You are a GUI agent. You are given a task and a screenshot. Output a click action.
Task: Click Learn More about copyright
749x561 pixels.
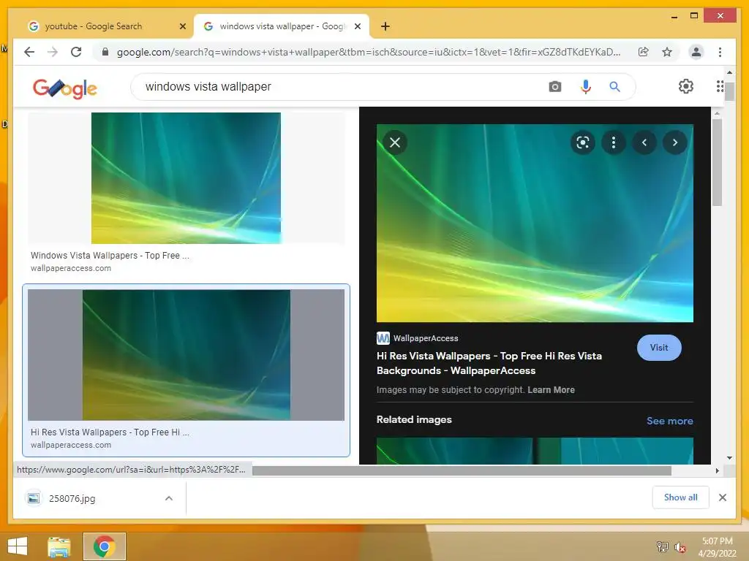point(551,390)
